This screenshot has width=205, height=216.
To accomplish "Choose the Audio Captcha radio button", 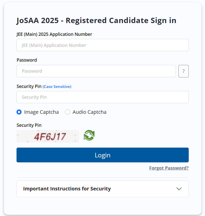I will [x=68, y=112].
